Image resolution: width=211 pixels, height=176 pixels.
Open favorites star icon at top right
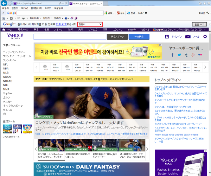point(205,4)
